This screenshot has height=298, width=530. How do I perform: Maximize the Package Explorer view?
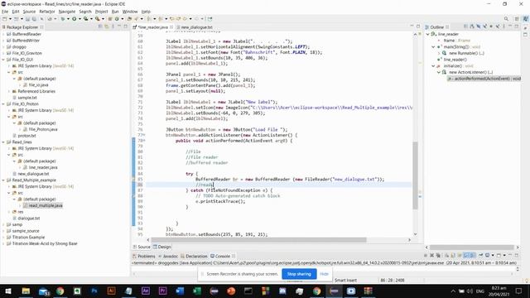[x=125, y=26]
